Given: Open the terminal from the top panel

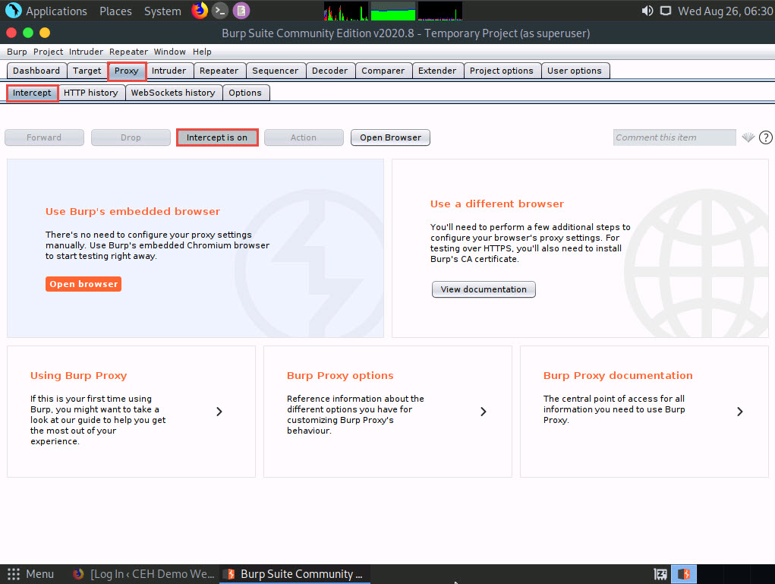Looking at the screenshot, I should pos(220,11).
